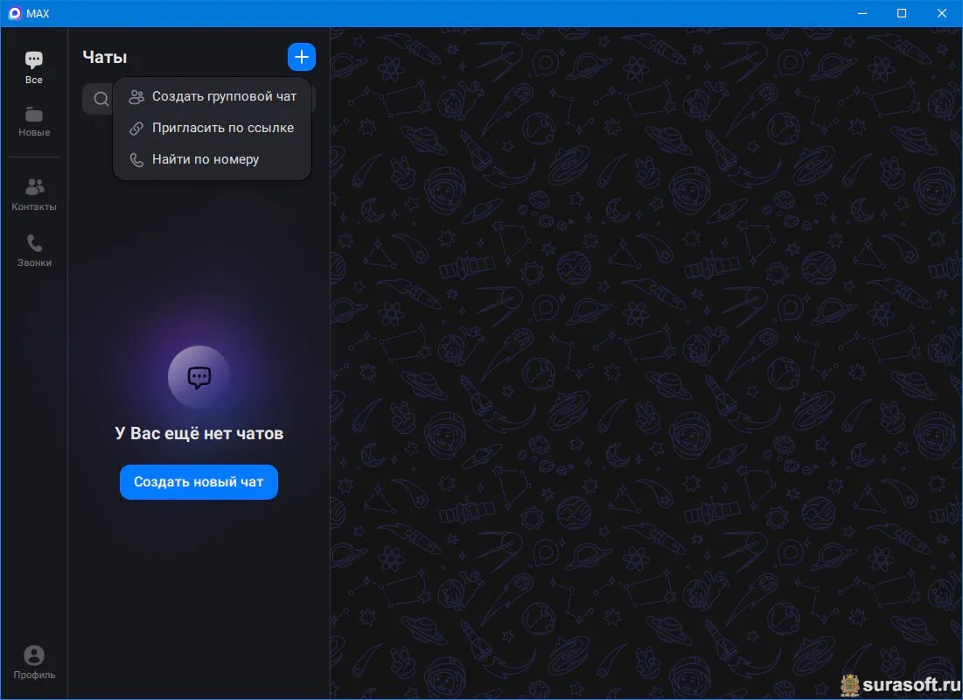Click the chat bubble placeholder icon

(x=199, y=377)
